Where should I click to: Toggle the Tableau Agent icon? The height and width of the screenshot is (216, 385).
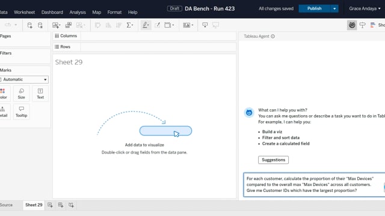click(352, 25)
